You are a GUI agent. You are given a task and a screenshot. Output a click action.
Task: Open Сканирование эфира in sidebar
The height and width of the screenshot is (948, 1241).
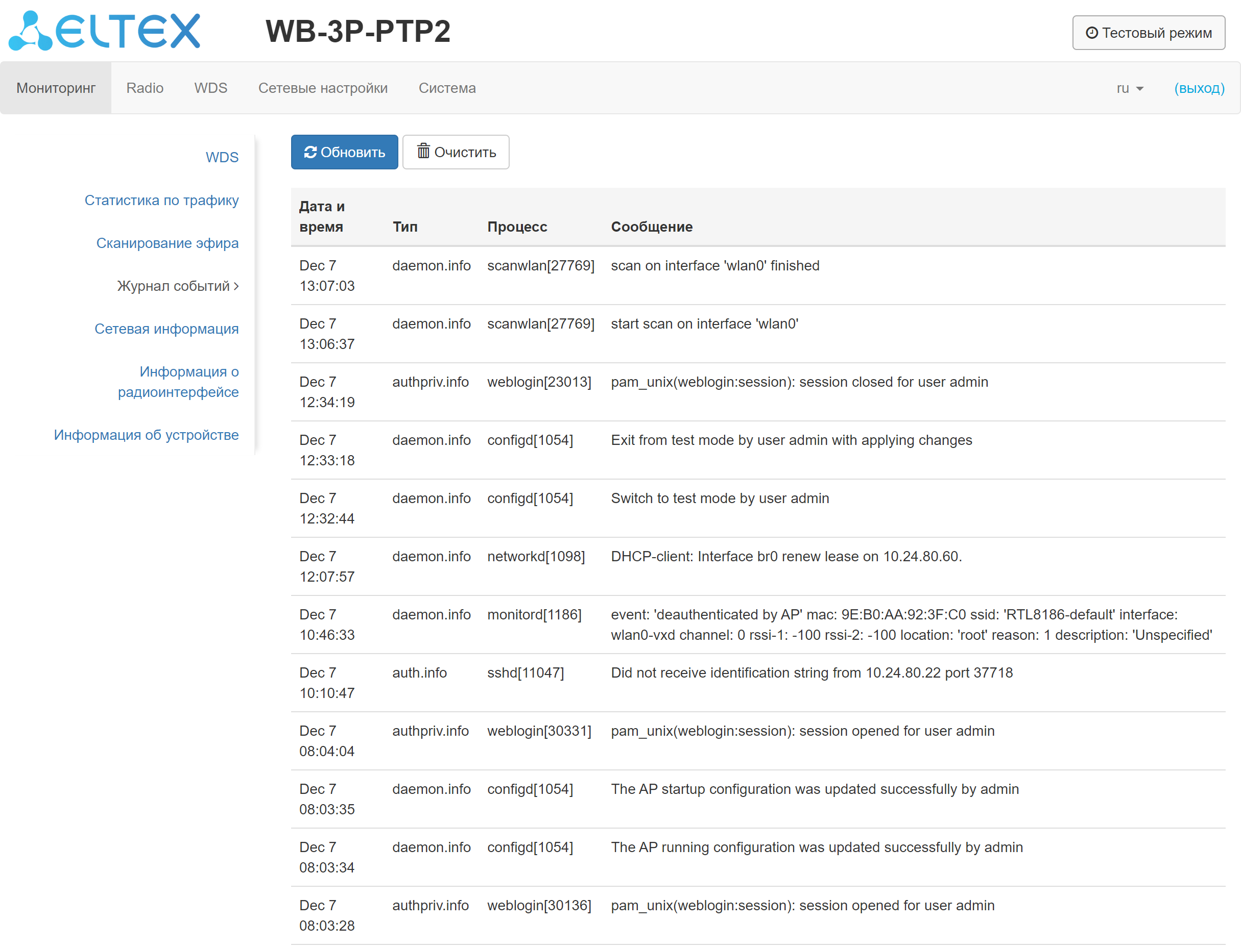pos(166,243)
